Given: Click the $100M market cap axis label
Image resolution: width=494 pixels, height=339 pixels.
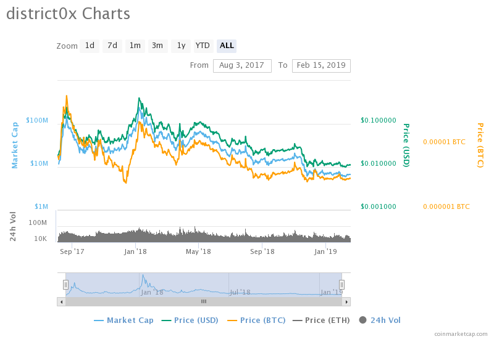Looking at the screenshot, I should pyautogui.click(x=37, y=120).
